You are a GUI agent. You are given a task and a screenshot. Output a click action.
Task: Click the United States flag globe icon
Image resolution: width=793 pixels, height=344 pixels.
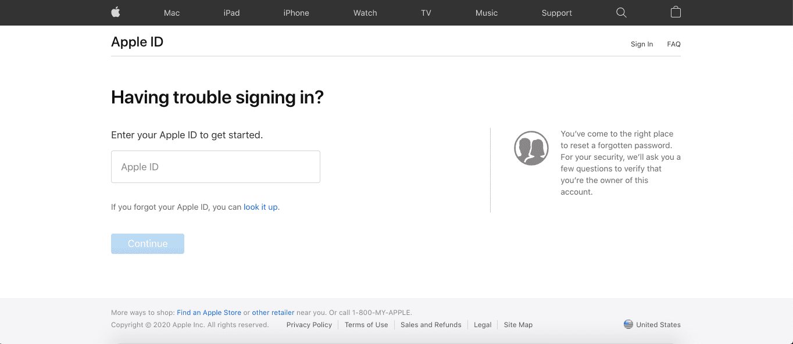[x=628, y=324]
